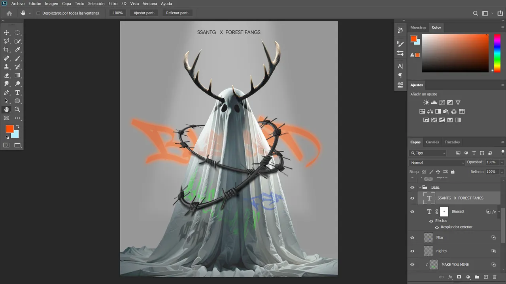Screen dimensions: 506x284
Task: Add a Photo Filter adjustment
Action: click(446, 112)
